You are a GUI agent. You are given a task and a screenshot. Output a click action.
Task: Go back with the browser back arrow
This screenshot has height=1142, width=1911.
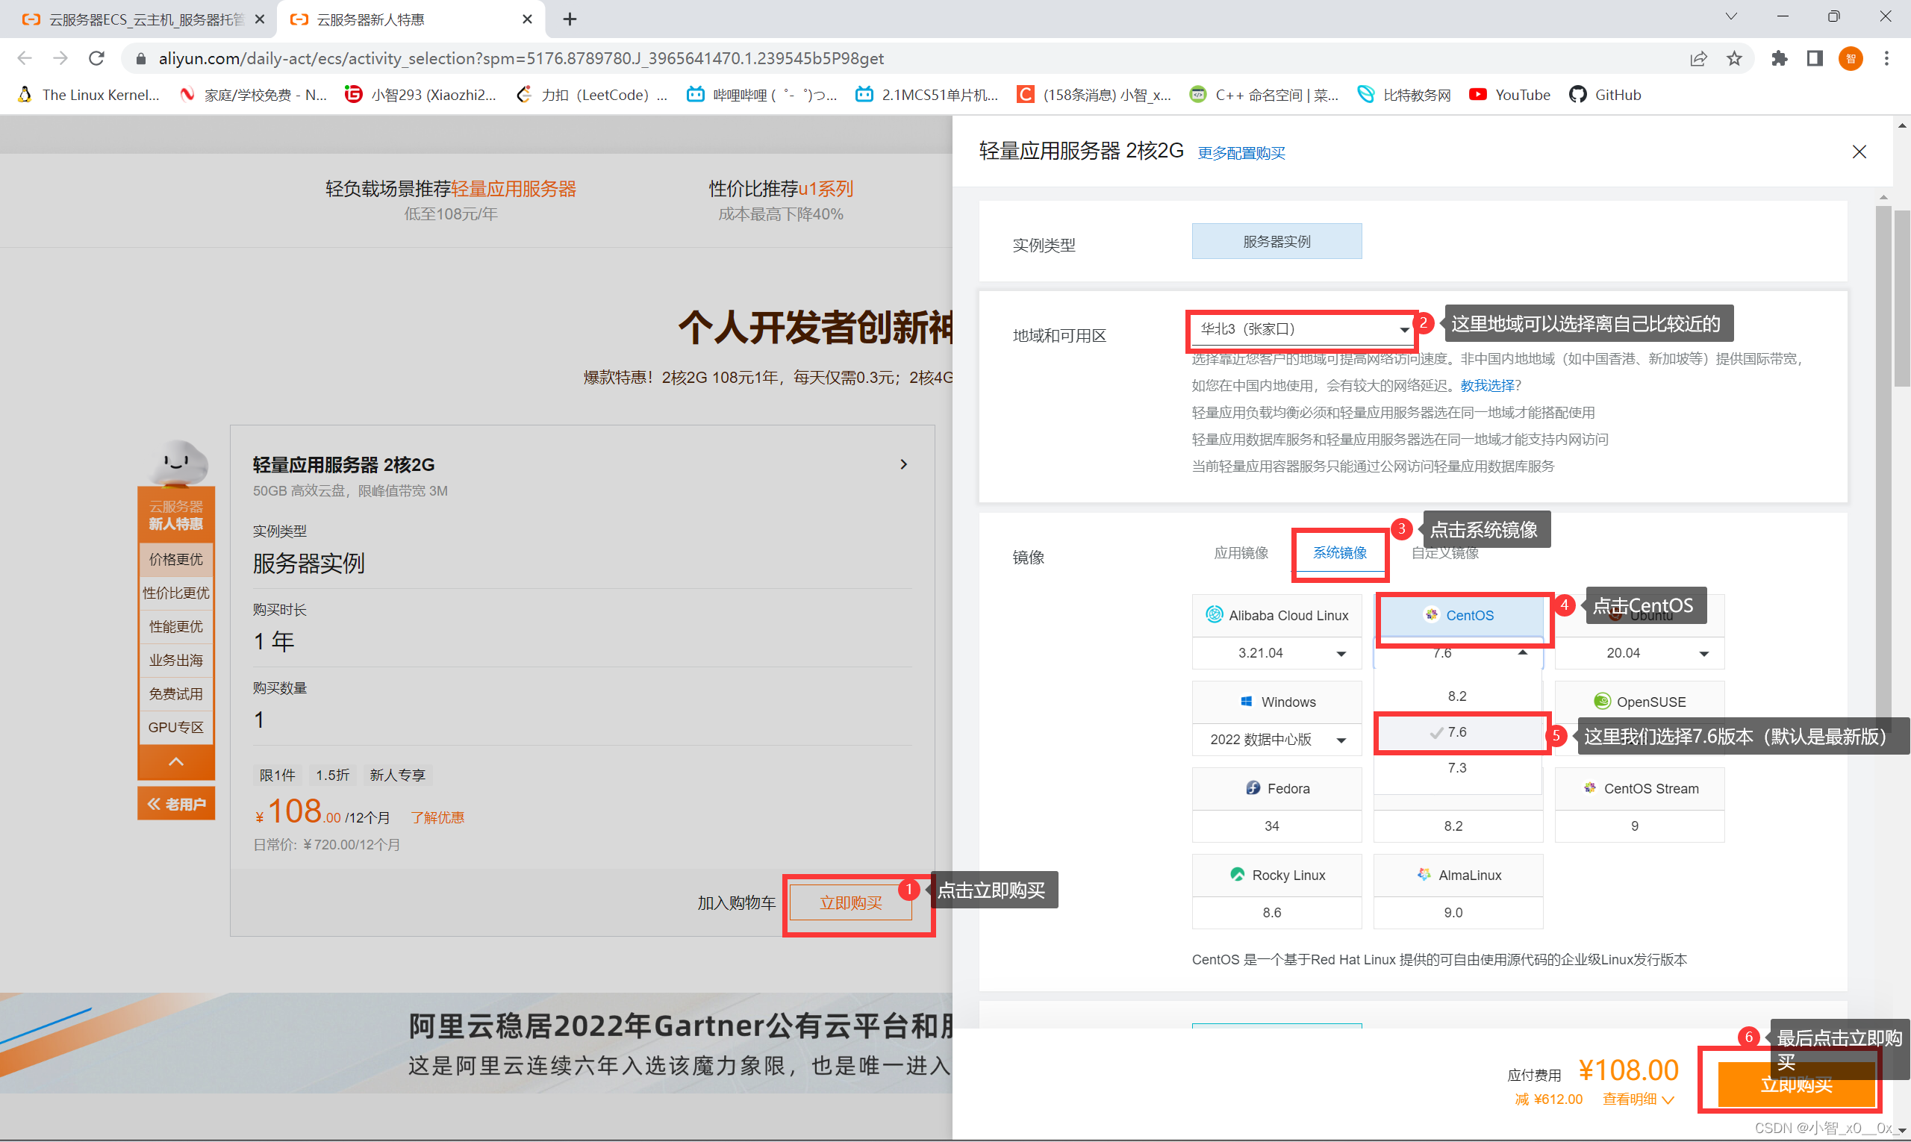click(x=24, y=58)
